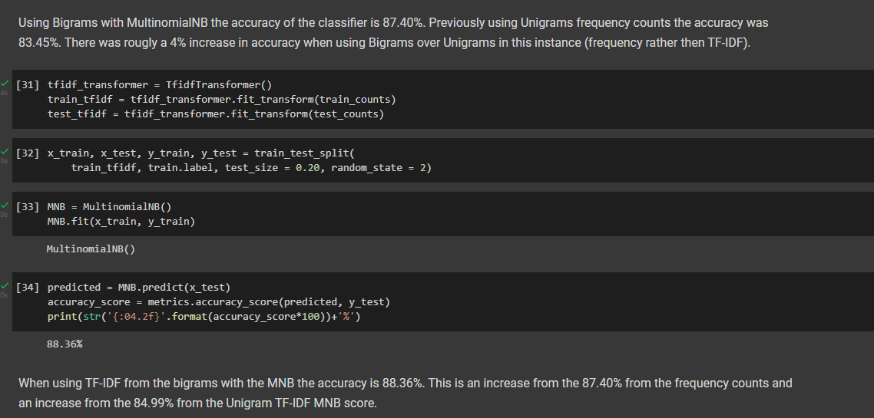
Task: Select the MultinomialNB() output of cell 33
Action: pos(91,248)
